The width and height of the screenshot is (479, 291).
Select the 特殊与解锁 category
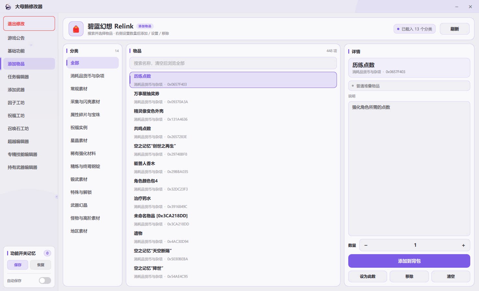[93, 192]
